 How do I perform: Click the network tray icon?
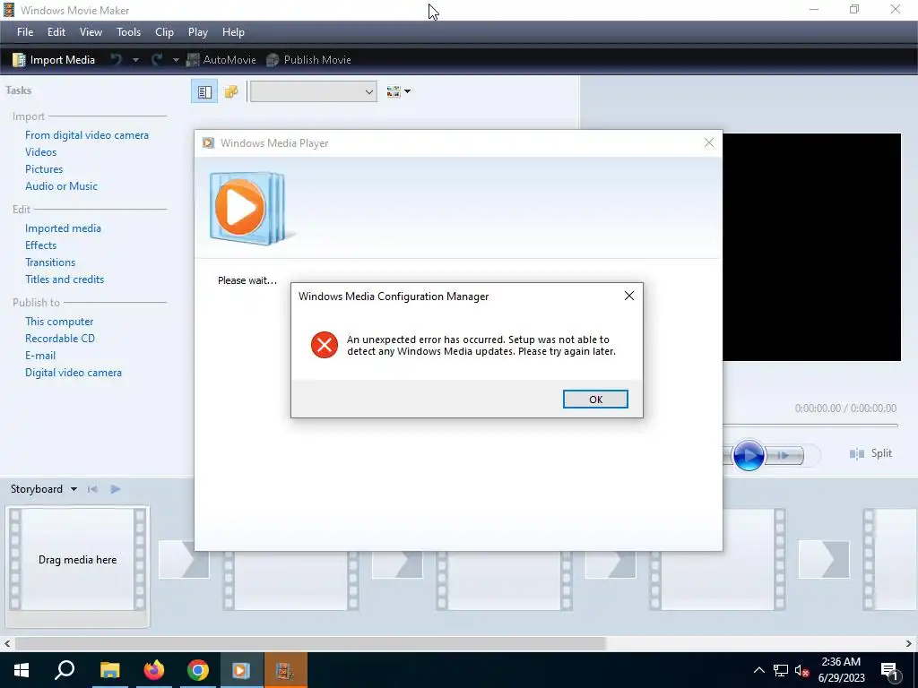(x=781, y=670)
